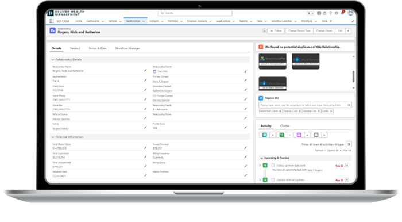Open the dropdown arrow next to Edit
The image size is (402, 222).
[348, 31]
